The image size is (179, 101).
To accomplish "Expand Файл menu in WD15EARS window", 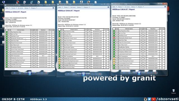I will click(x=115, y=7).
